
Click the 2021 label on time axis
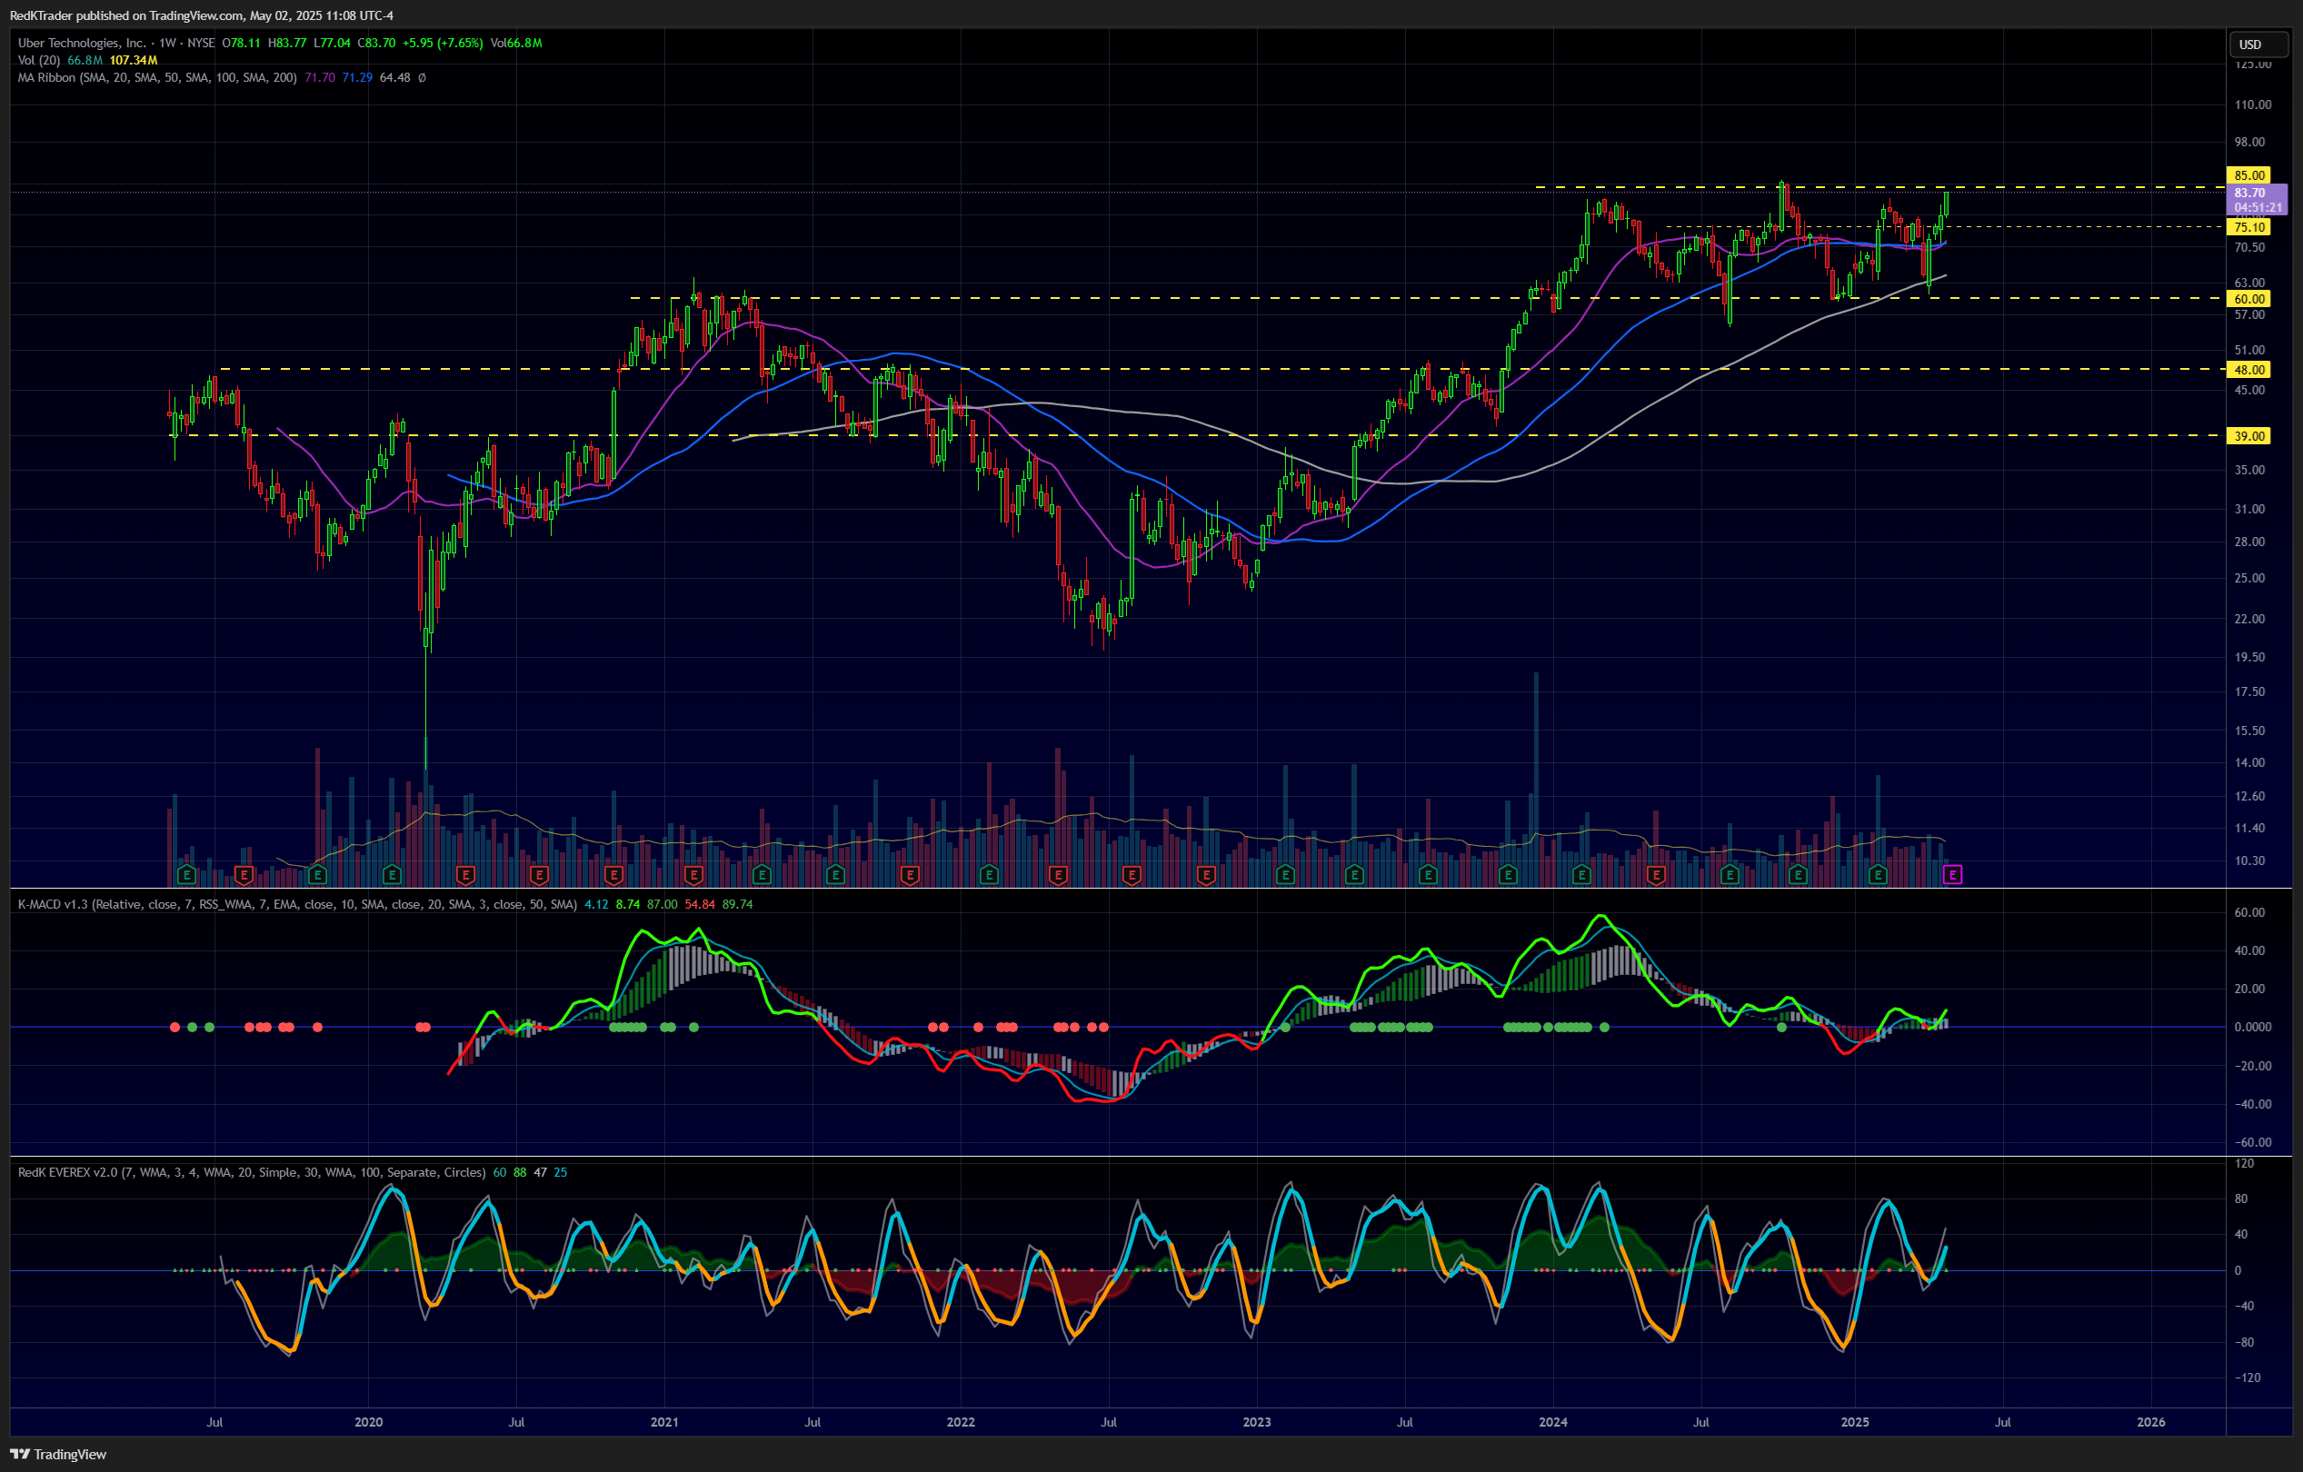tap(664, 1422)
